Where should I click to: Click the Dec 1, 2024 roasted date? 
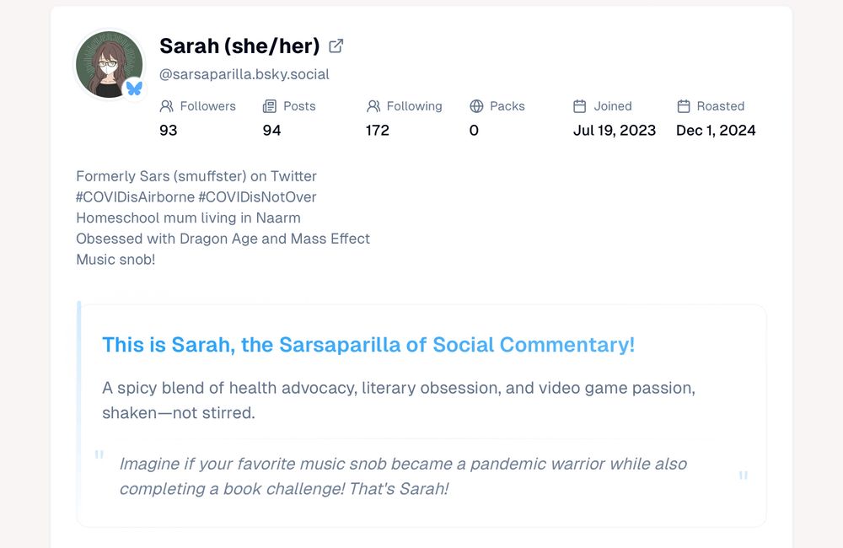pyautogui.click(x=716, y=131)
